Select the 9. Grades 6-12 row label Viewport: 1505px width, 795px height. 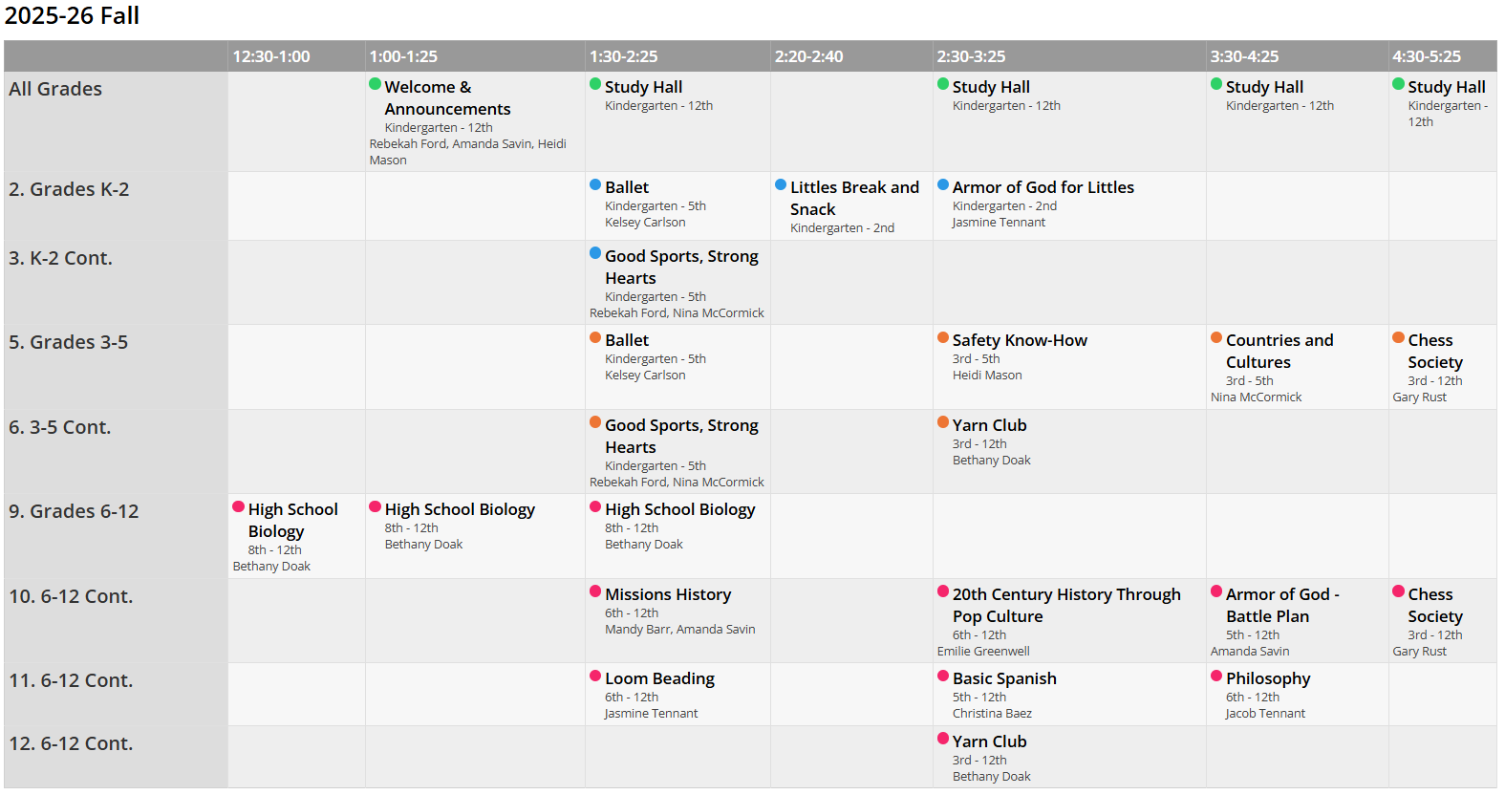click(x=74, y=511)
